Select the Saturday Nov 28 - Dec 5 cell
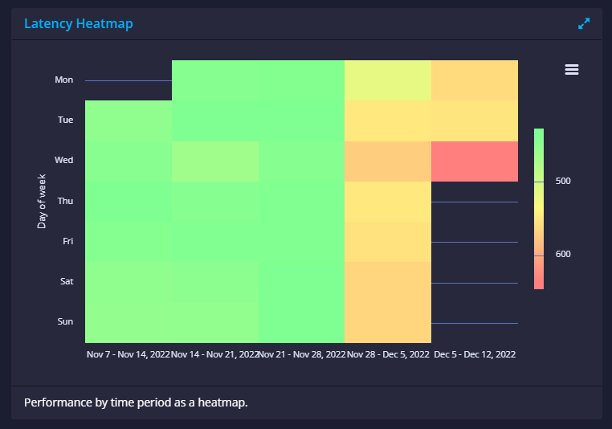The width and height of the screenshot is (612, 429). [388, 282]
